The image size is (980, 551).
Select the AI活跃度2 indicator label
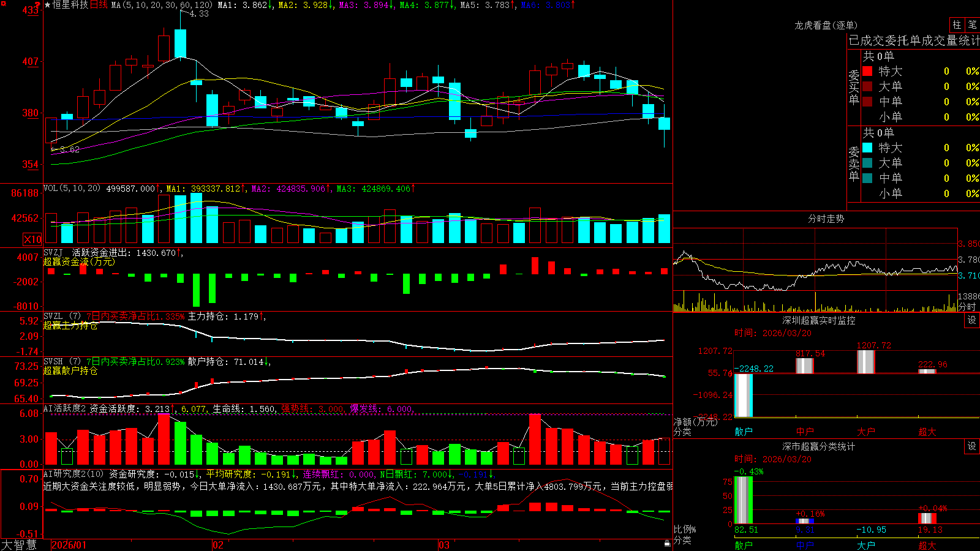tap(65, 408)
